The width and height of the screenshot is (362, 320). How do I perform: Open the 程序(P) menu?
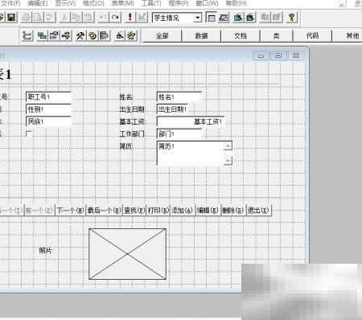pyautogui.click(x=179, y=3)
